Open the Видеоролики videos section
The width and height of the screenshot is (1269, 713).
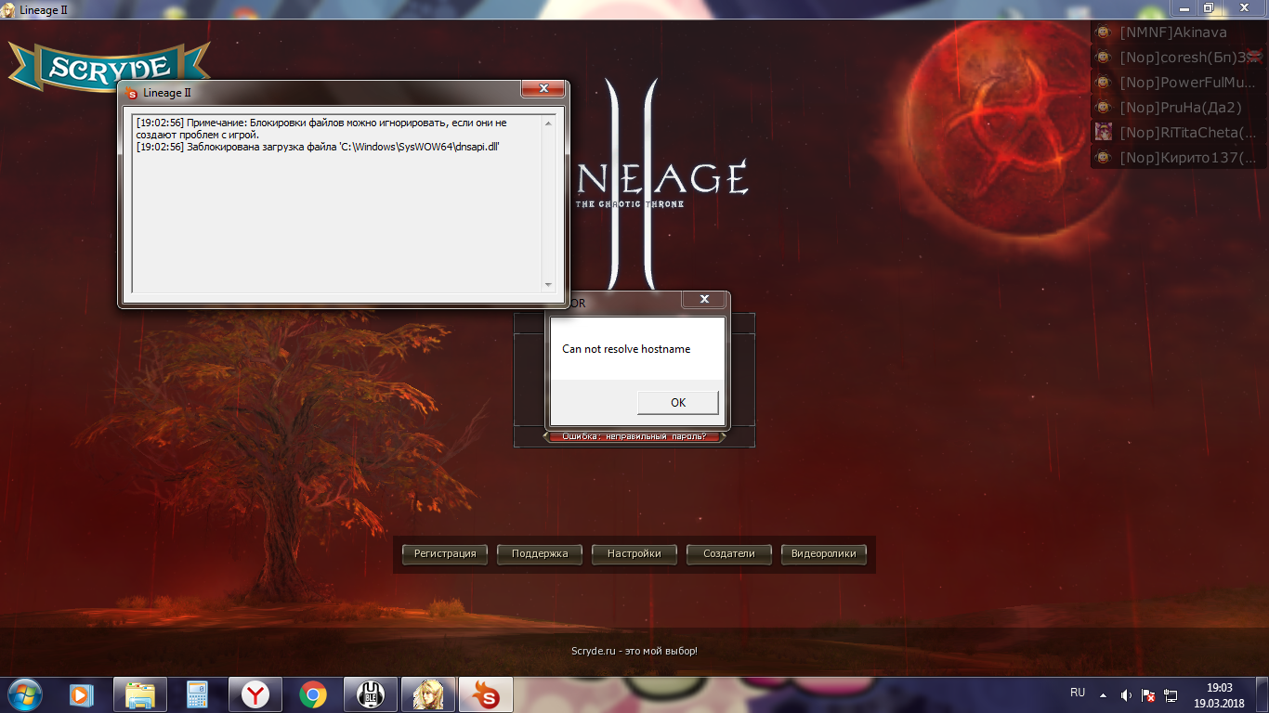click(x=823, y=553)
